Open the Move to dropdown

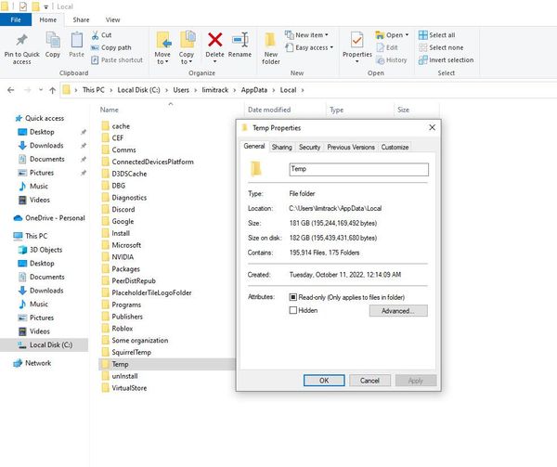(162, 58)
